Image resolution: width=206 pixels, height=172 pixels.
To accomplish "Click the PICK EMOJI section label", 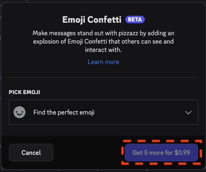I will (x=25, y=92).
